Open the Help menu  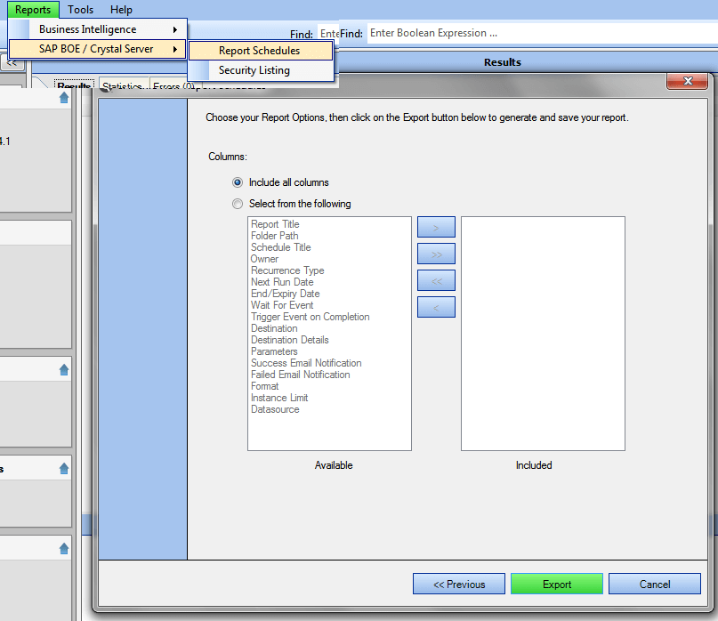coord(121,10)
